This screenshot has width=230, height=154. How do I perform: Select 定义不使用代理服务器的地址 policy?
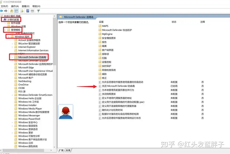[x=117, y=98]
